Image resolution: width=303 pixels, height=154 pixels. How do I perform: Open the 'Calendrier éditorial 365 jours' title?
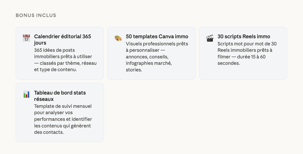(62, 40)
